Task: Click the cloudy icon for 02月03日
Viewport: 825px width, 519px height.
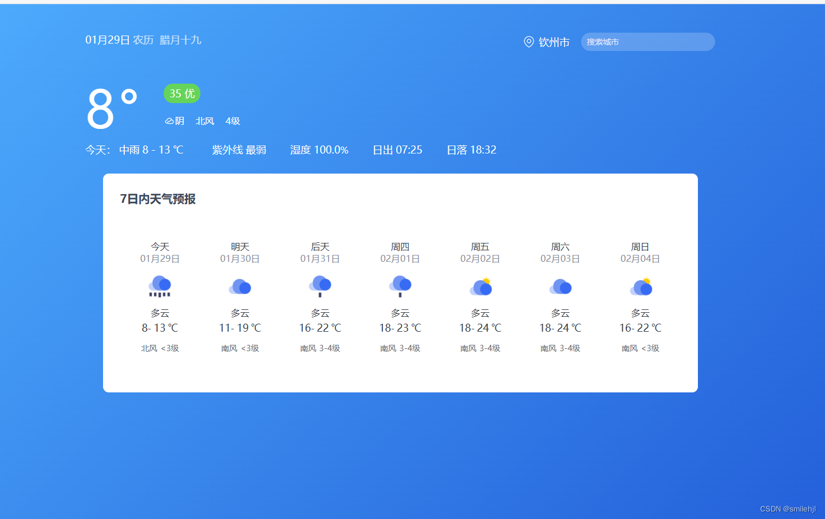Action: pos(560,286)
